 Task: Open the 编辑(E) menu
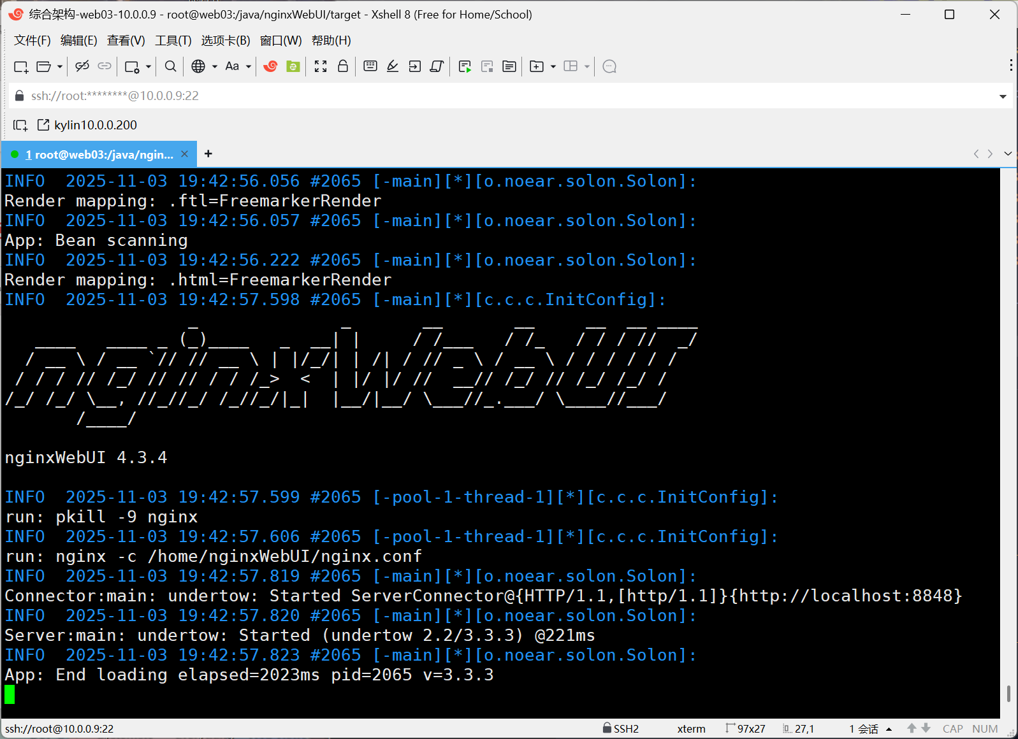[x=79, y=41]
